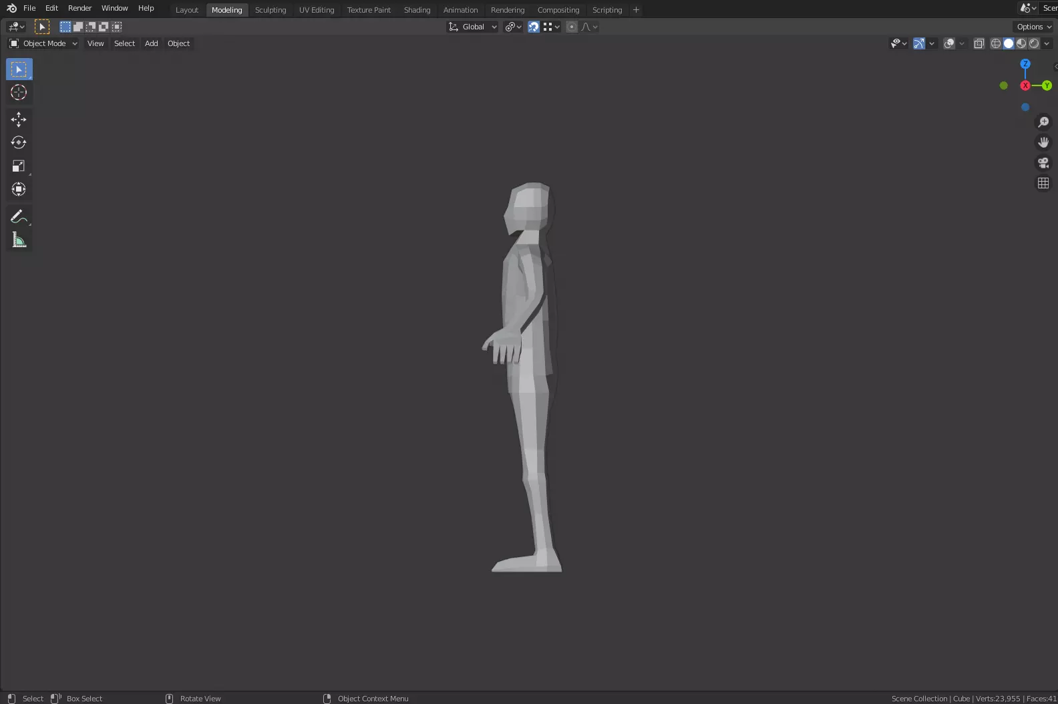
Task: Open the Help menu
Action: 146,8
